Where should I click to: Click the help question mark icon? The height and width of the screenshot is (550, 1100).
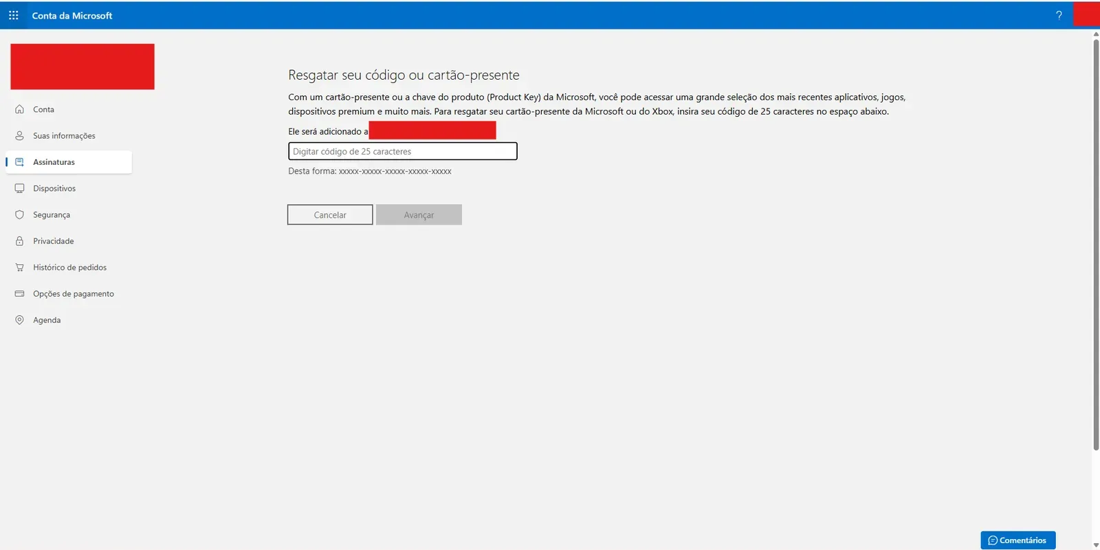pyautogui.click(x=1059, y=15)
